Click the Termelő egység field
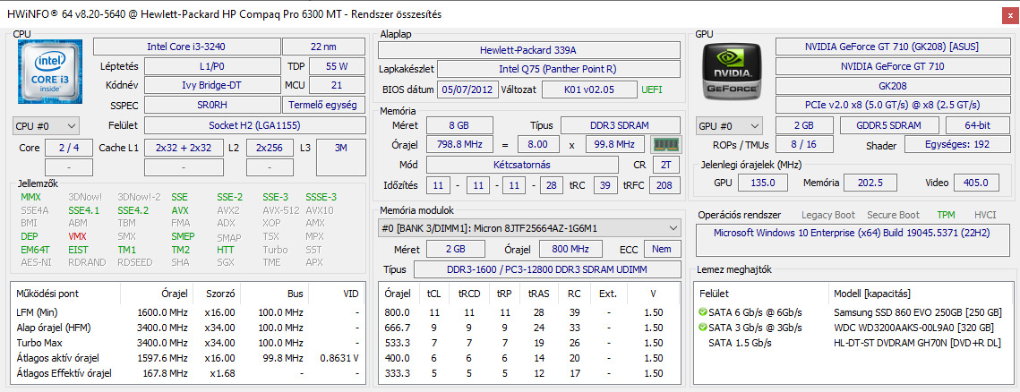Image resolution: width=1020 pixels, height=392 pixels. pos(323,106)
